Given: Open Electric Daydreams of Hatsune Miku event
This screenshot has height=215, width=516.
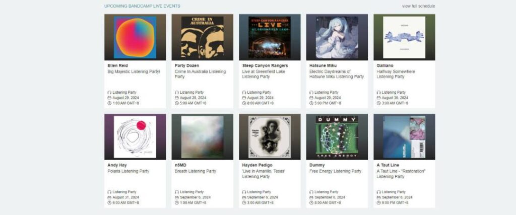Looking at the screenshot, I should (337, 75).
